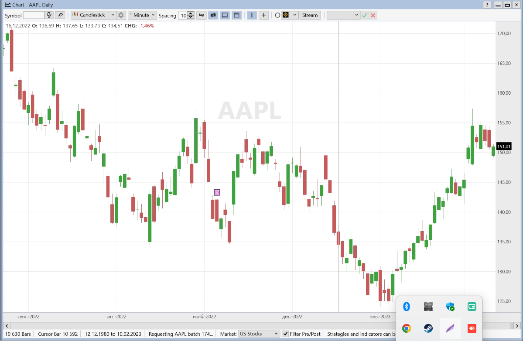The image size is (523, 341).
Task: Focus the Symbol input field
Action: (x=34, y=15)
